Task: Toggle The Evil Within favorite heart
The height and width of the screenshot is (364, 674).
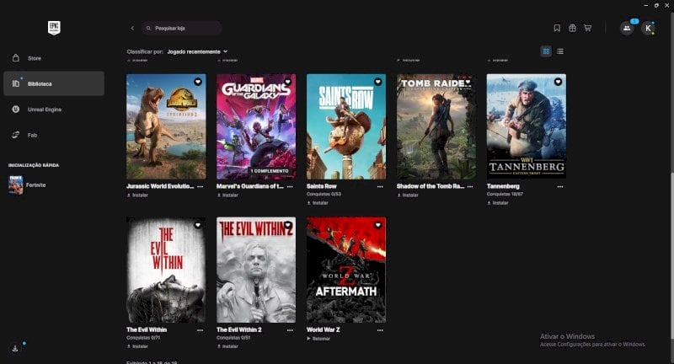Action: [x=198, y=225]
